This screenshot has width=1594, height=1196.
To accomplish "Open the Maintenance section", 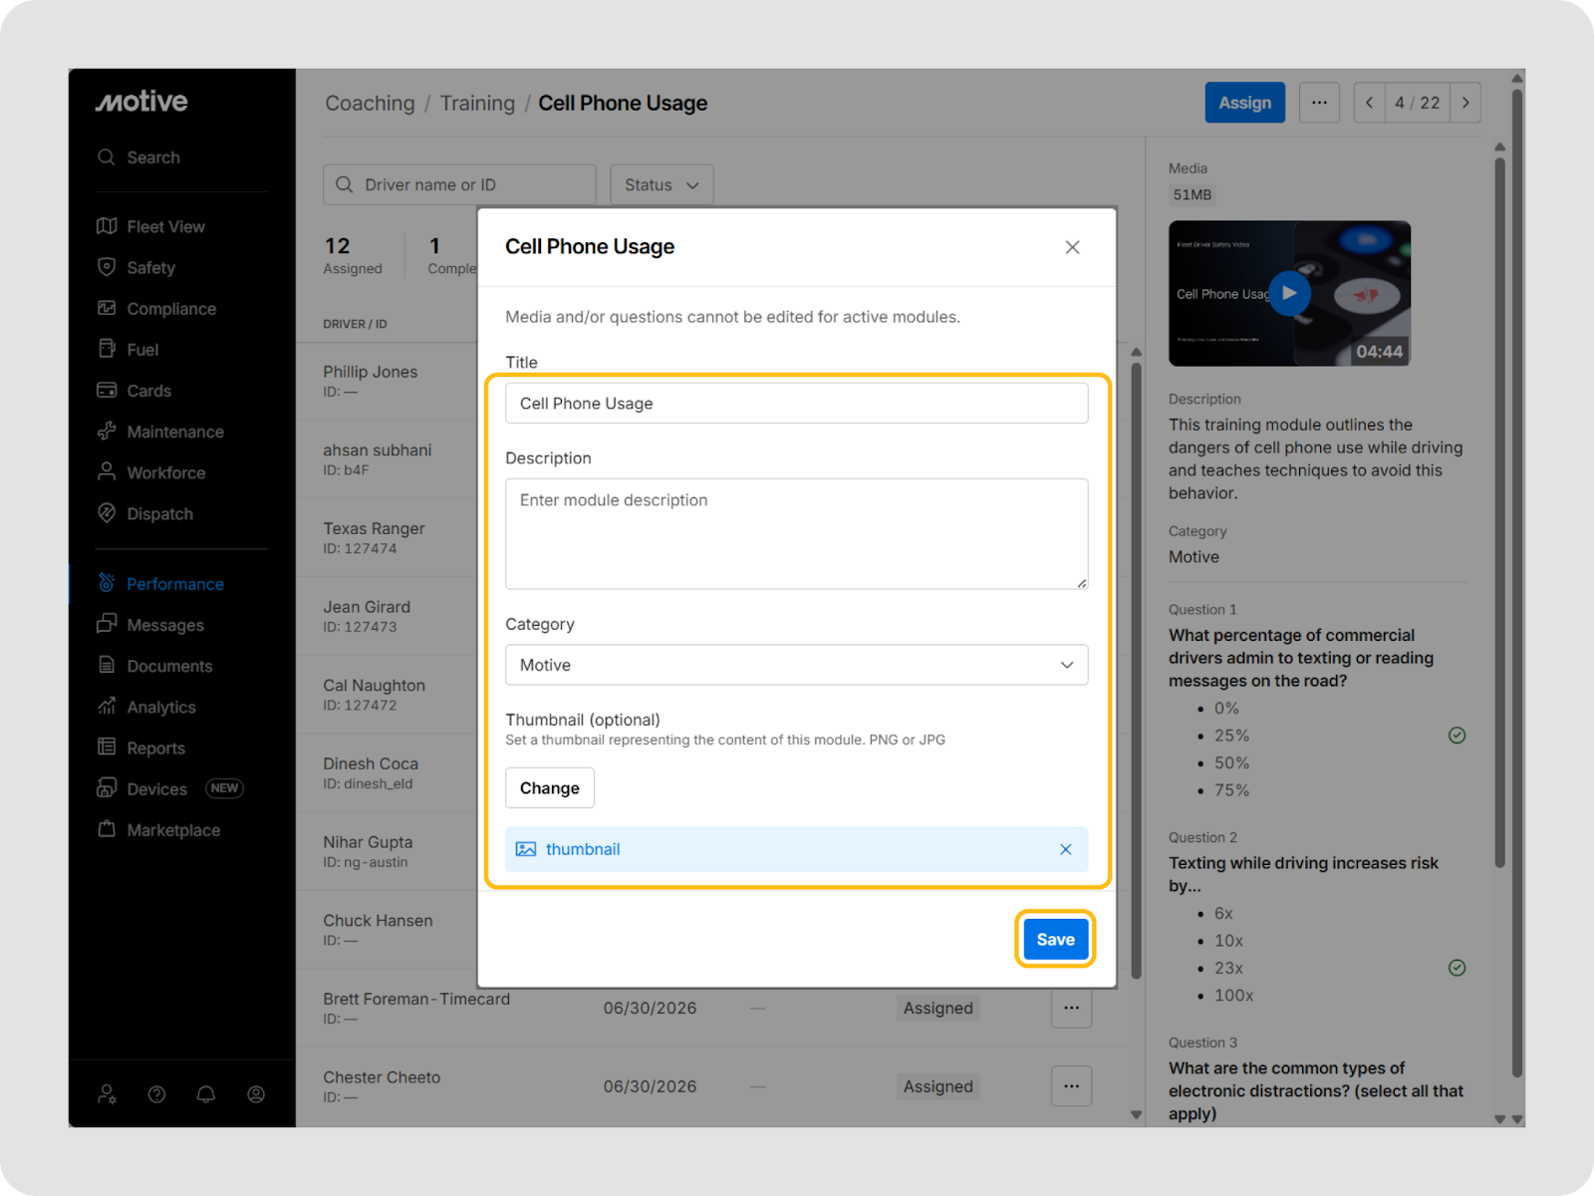I will [174, 432].
